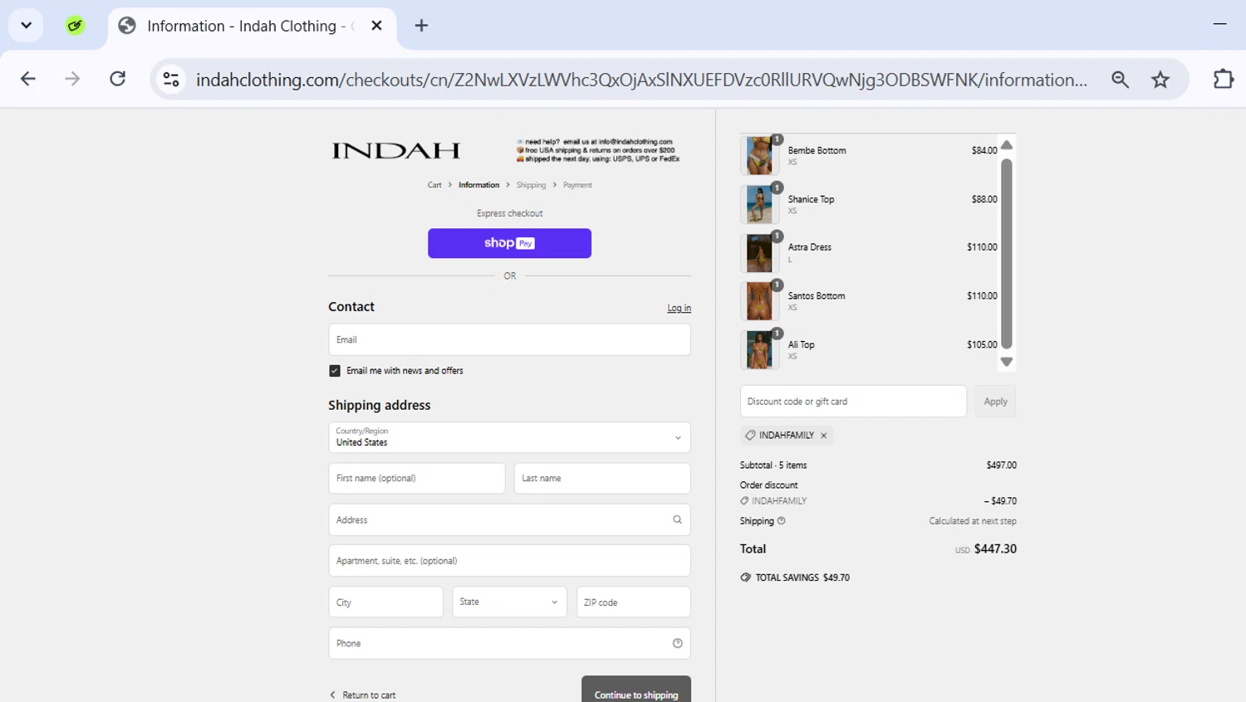Screen dimensions: 1246x702
Task: Pay with Shop Pay express checkout
Action: click(x=509, y=243)
